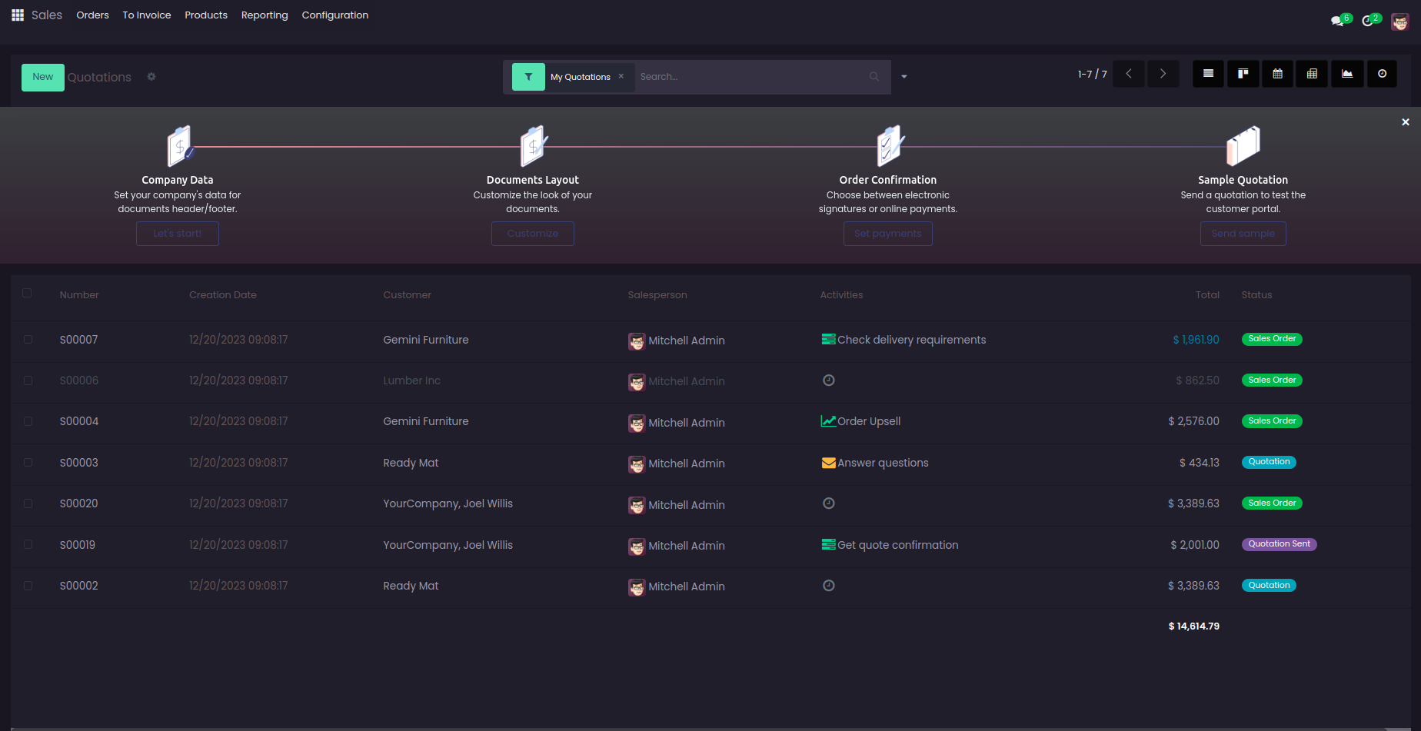The image size is (1421, 731).
Task: Select the checkbox for order S00004
Action: point(28,421)
